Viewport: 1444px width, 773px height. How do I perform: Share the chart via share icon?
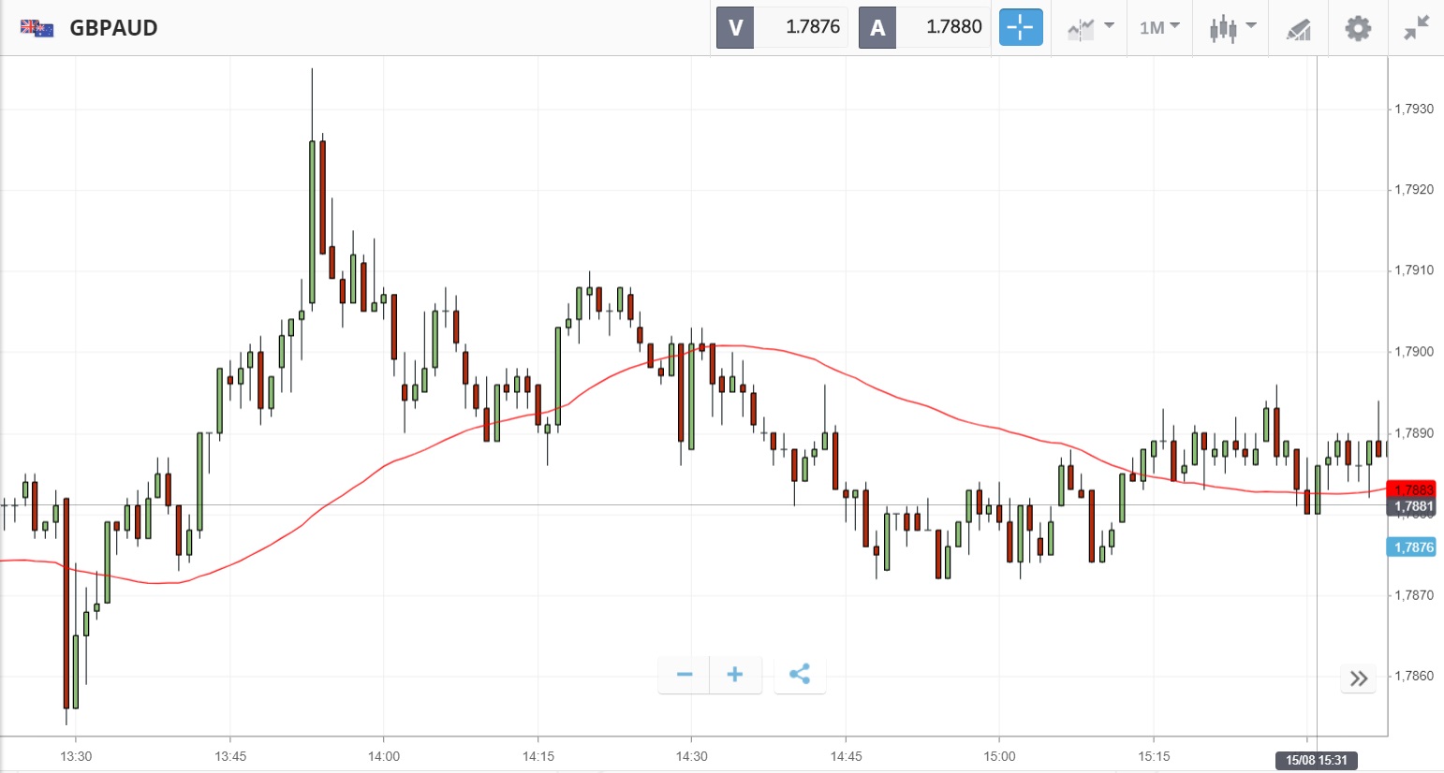[800, 675]
